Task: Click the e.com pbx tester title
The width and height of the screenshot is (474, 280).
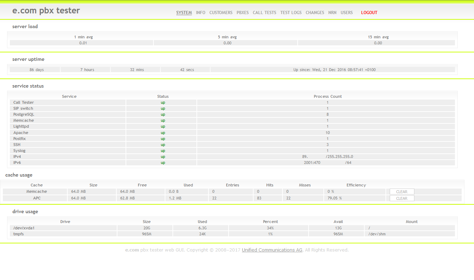Action: point(46,11)
